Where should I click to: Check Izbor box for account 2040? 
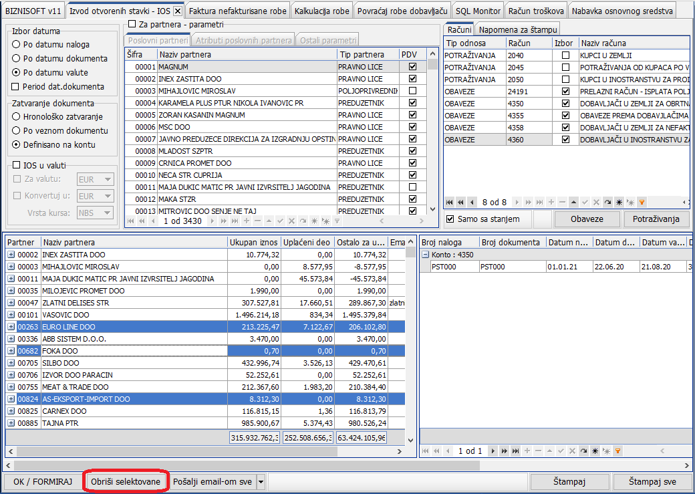(x=566, y=55)
